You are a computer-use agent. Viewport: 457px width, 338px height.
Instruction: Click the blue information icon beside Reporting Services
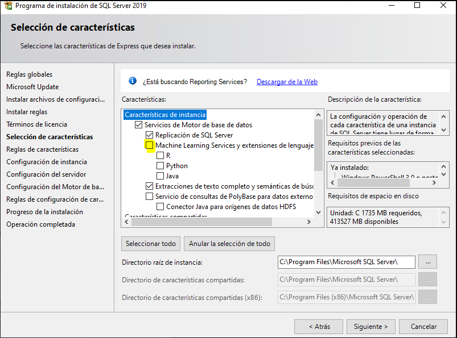tap(133, 81)
